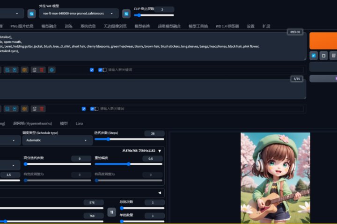
Task: Click the 单批数量 batch size slider
Action: (x=142, y=221)
